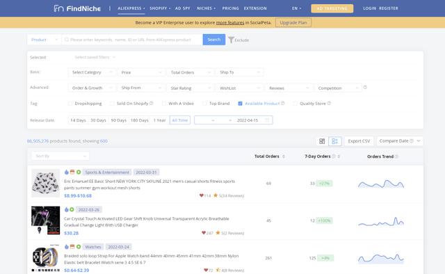Open Price filter dropdown

[141, 72]
